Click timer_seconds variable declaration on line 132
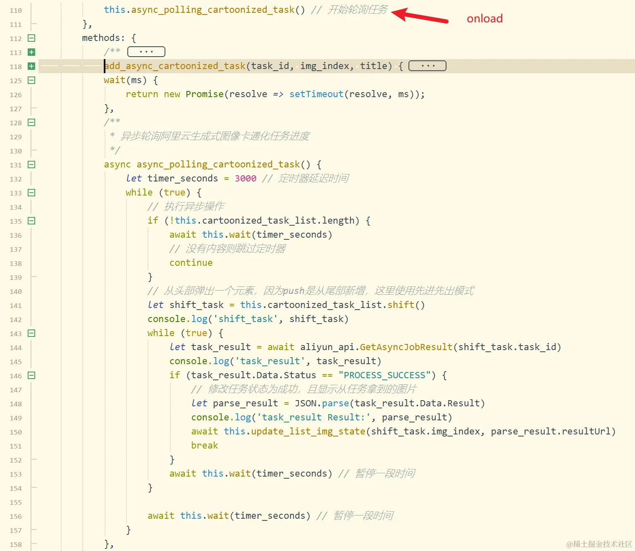 pyautogui.click(x=183, y=178)
